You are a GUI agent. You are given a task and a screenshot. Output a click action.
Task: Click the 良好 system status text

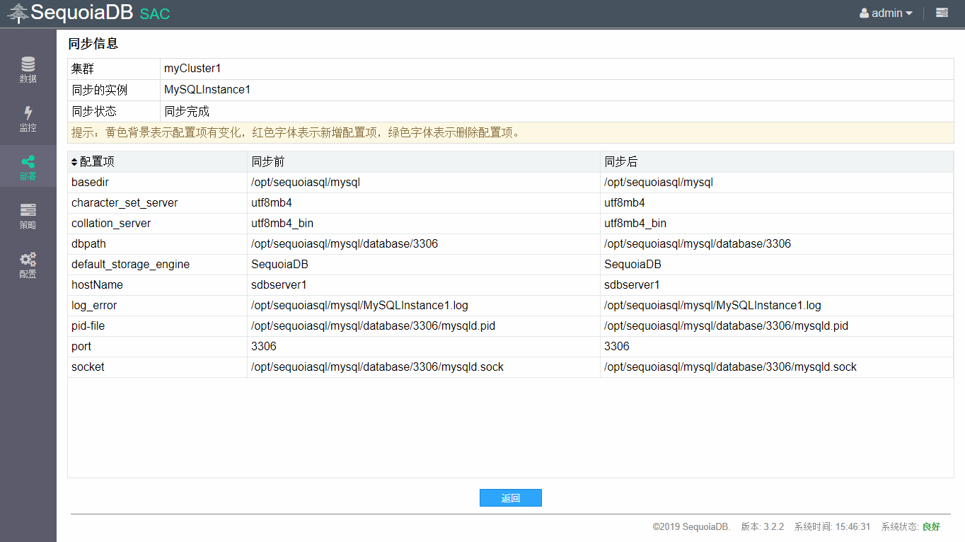[931, 527]
